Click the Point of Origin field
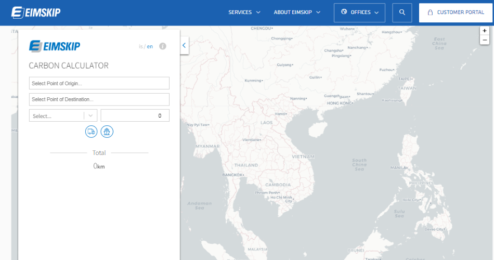Screen dimensions: 494x260 (x=99, y=83)
